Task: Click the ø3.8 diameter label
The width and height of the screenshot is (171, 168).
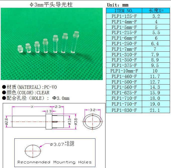Action: pos(76,122)
